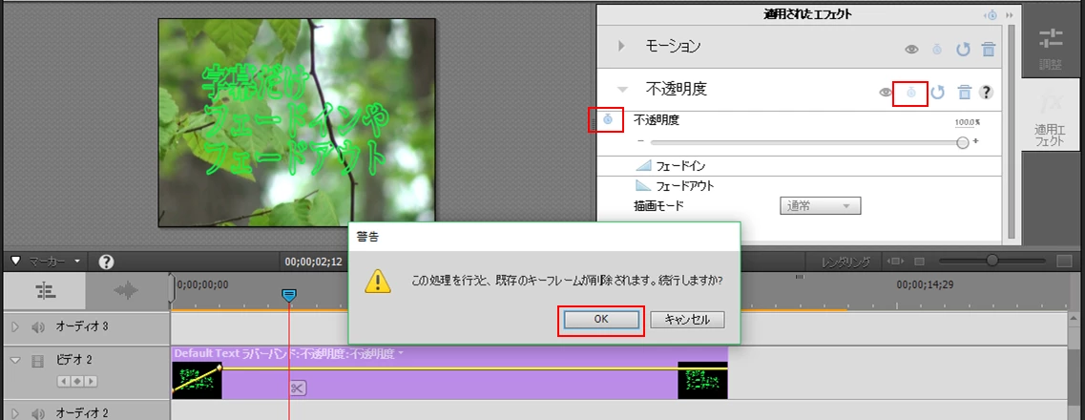Screen dimensions: 1085x420
Task: Apply フェードアウト to the clip
Action: [675, 186]
